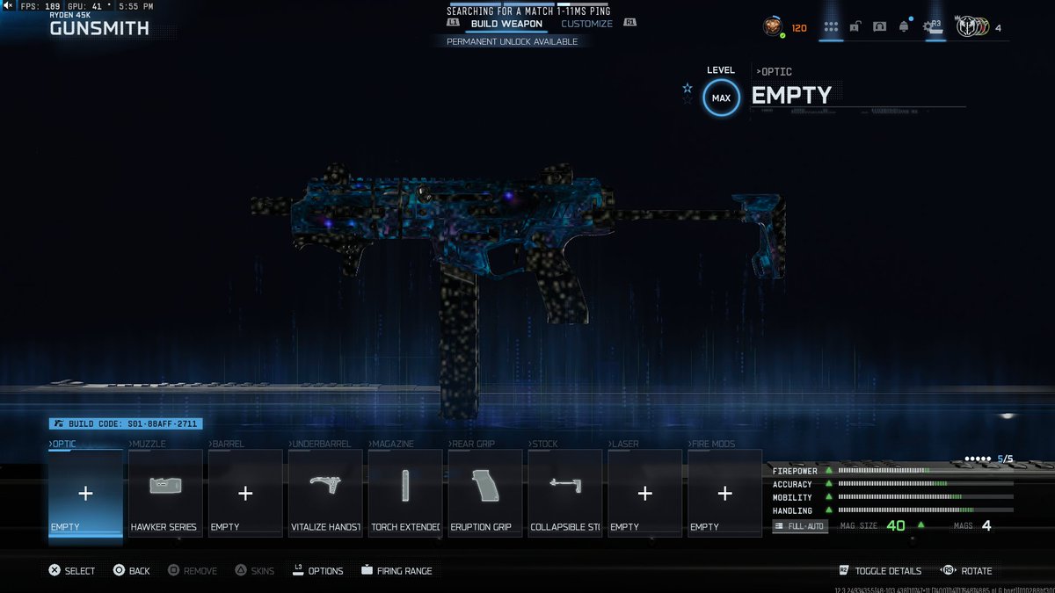Select the empty Barrel attachment slot
The height and width of the screenshot is (593, 1055).
coord(245,493)
